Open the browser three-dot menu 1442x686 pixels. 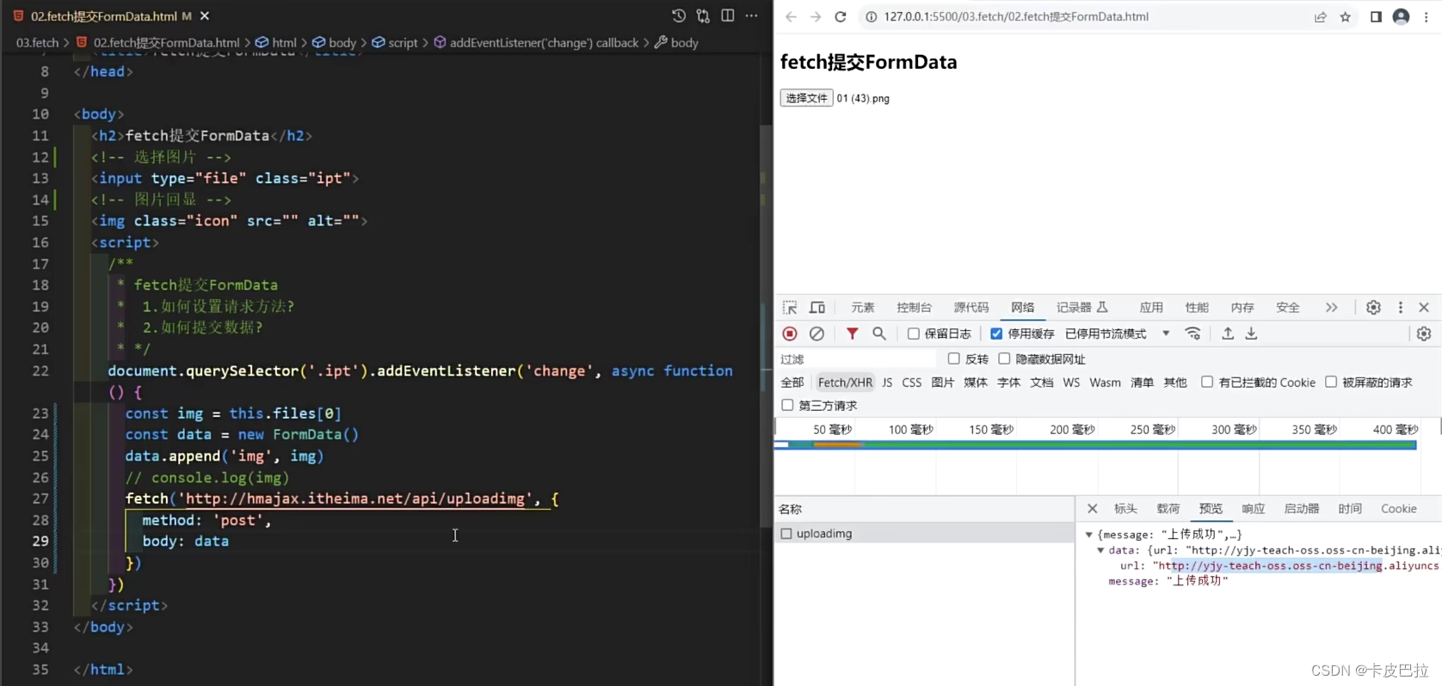[x=1426, y=16]
